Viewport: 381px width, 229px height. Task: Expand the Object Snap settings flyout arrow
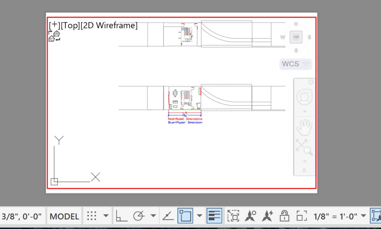tap(200, 215)
